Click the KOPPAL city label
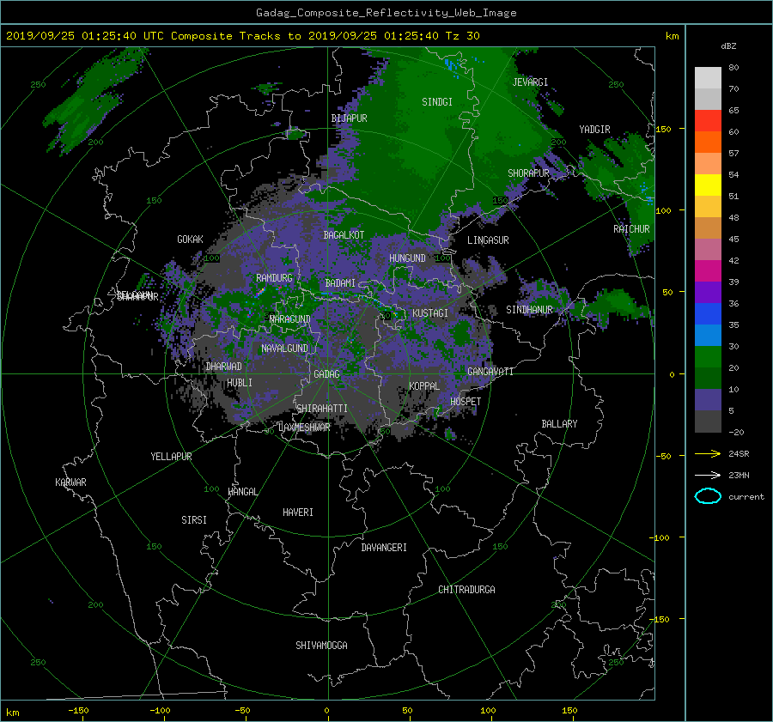The height and width of the screenshot is (722, 773). click(424, 386)
